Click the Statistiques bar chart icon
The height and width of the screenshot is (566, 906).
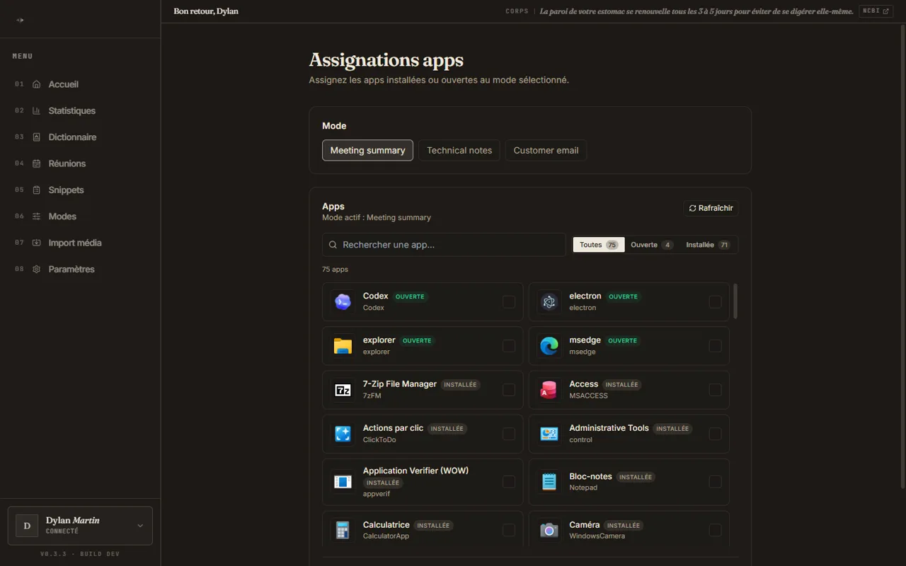pyautogui.click(x=37, y=110)
